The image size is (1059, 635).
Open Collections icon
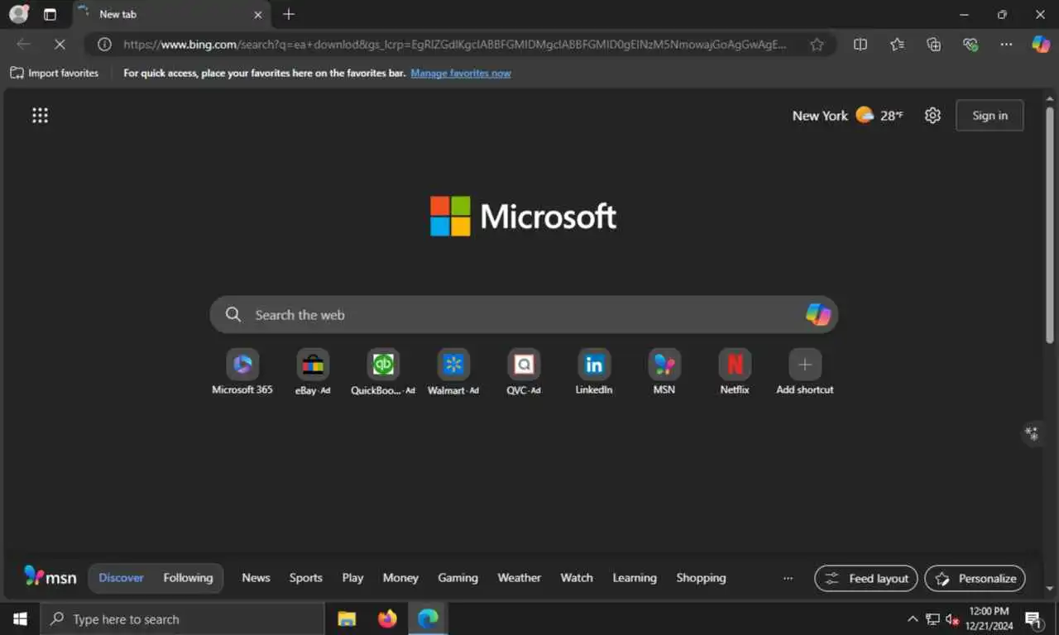point(933,45)
